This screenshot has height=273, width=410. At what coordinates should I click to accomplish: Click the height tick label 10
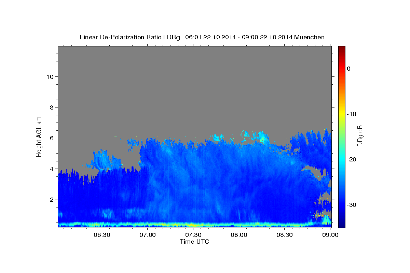tap(50, 76)
